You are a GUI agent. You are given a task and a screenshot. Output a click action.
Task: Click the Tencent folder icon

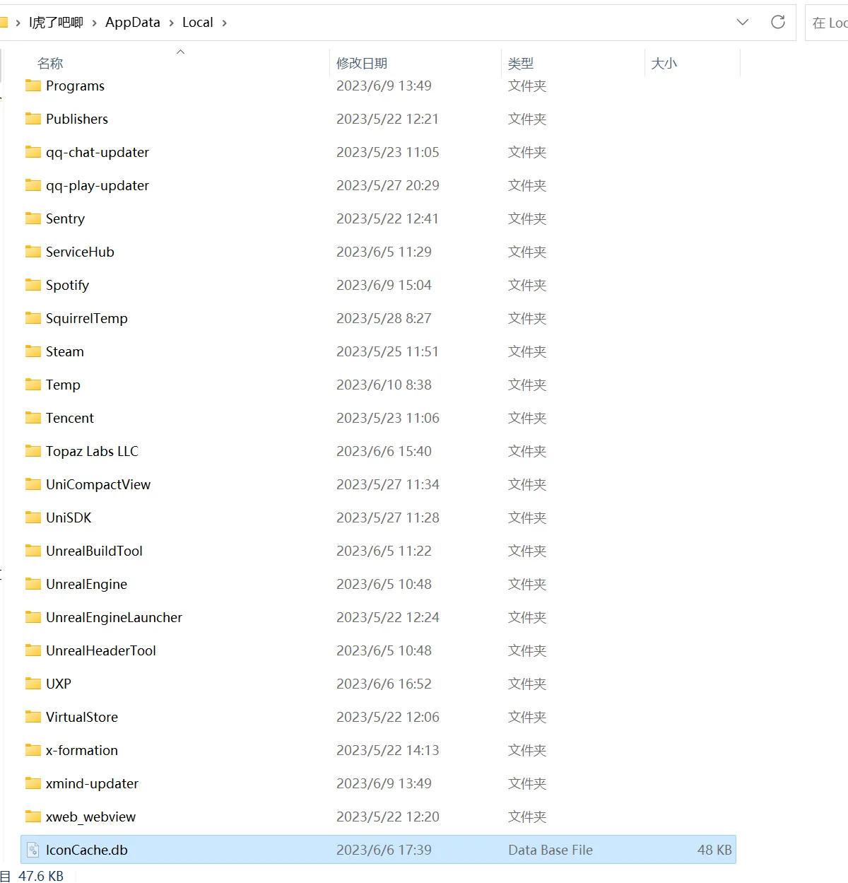[x=33, y=418]
